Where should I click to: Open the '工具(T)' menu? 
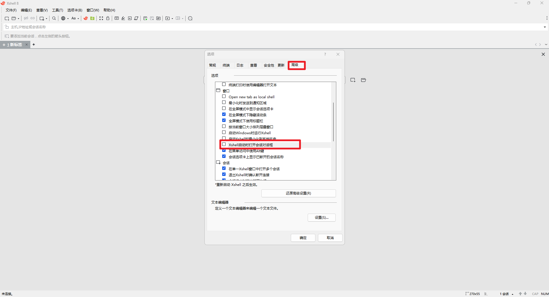pyautogui.click(x=57, y=10)
